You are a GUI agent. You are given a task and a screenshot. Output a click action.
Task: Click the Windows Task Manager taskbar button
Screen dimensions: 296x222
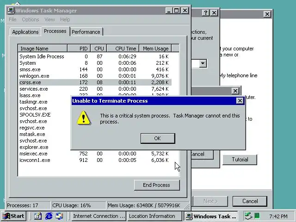pyautogui.click(x=211, y=216)
